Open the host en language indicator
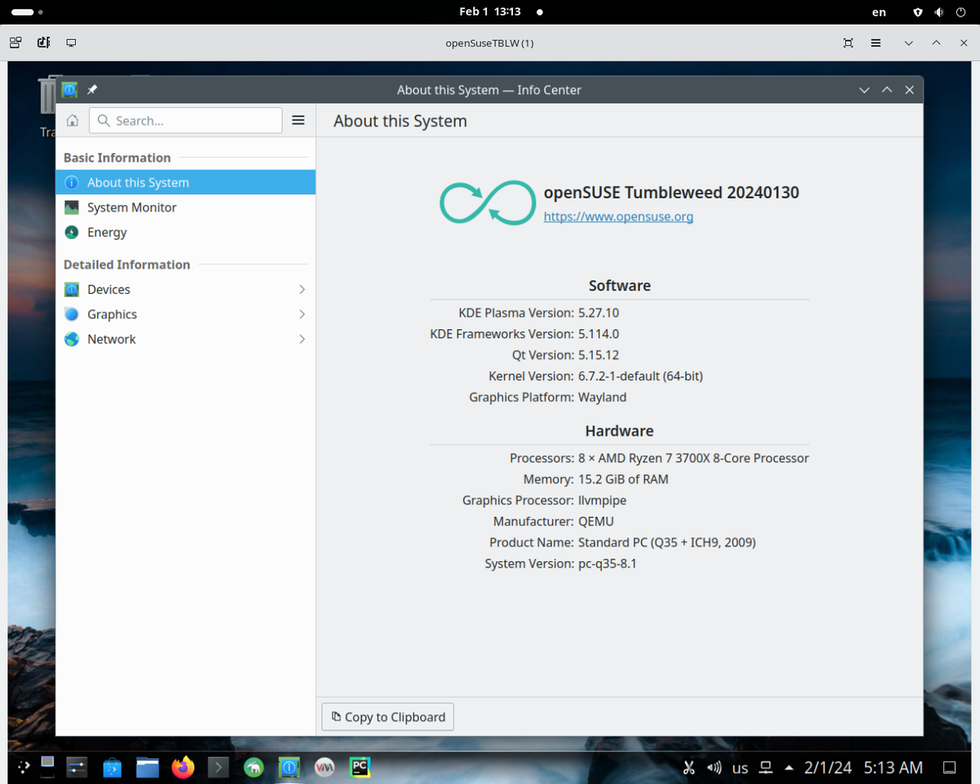The image size is (980, 784). [x=879, y=12]
